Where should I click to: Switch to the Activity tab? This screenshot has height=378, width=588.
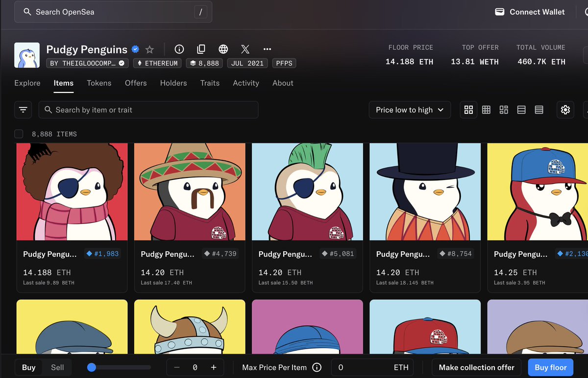coord(246,83)
